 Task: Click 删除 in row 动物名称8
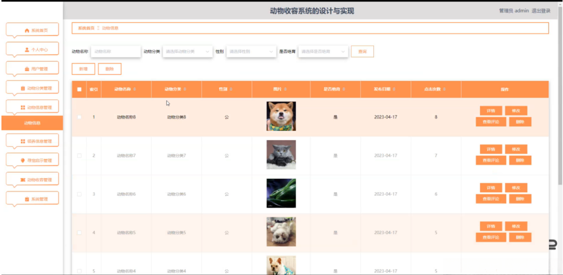click(x=520, y=122)
